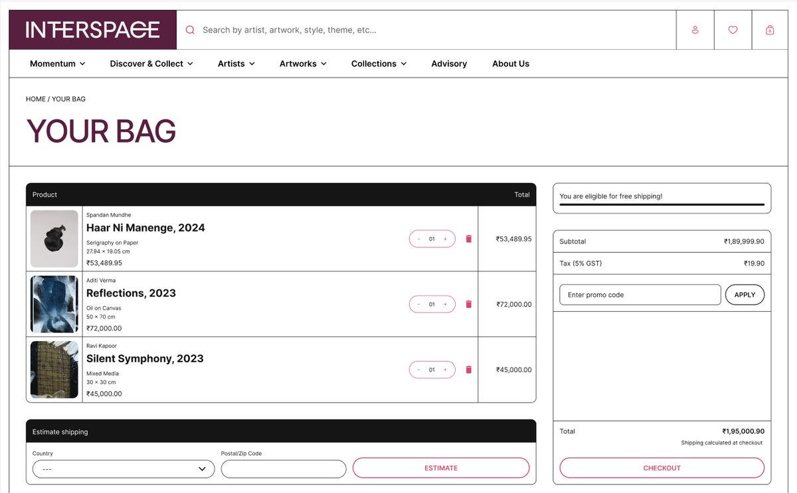
Task: Remove Reflections, 2023 using trash icon
Action: 468,304
